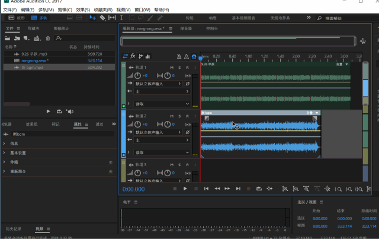Solo track 1 with S button
This screenshot has height=239, width=379.
click(x=179, y=68)
